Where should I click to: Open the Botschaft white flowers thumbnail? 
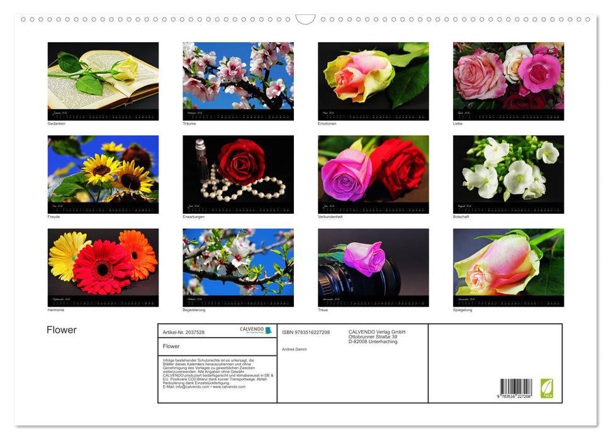click(x=508, y=173)
